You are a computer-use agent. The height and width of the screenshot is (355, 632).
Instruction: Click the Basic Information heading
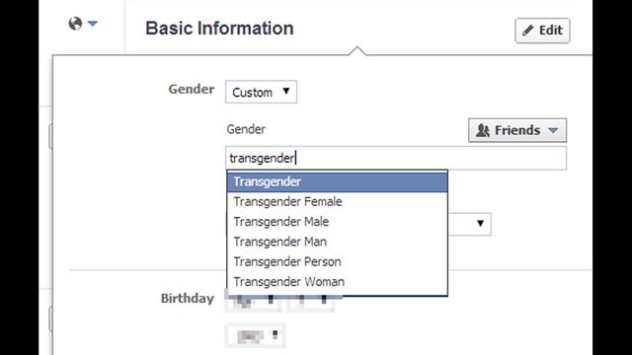(219, 29)
